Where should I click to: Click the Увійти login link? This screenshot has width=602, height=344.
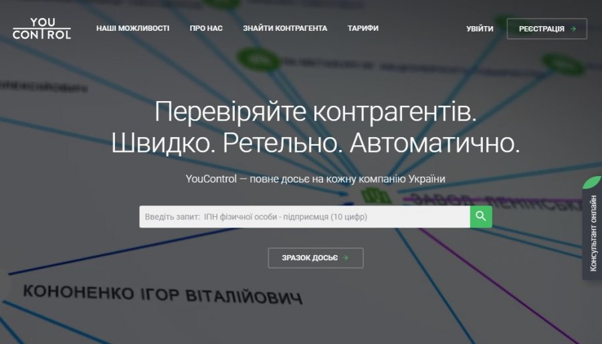[x=480, y=29]
